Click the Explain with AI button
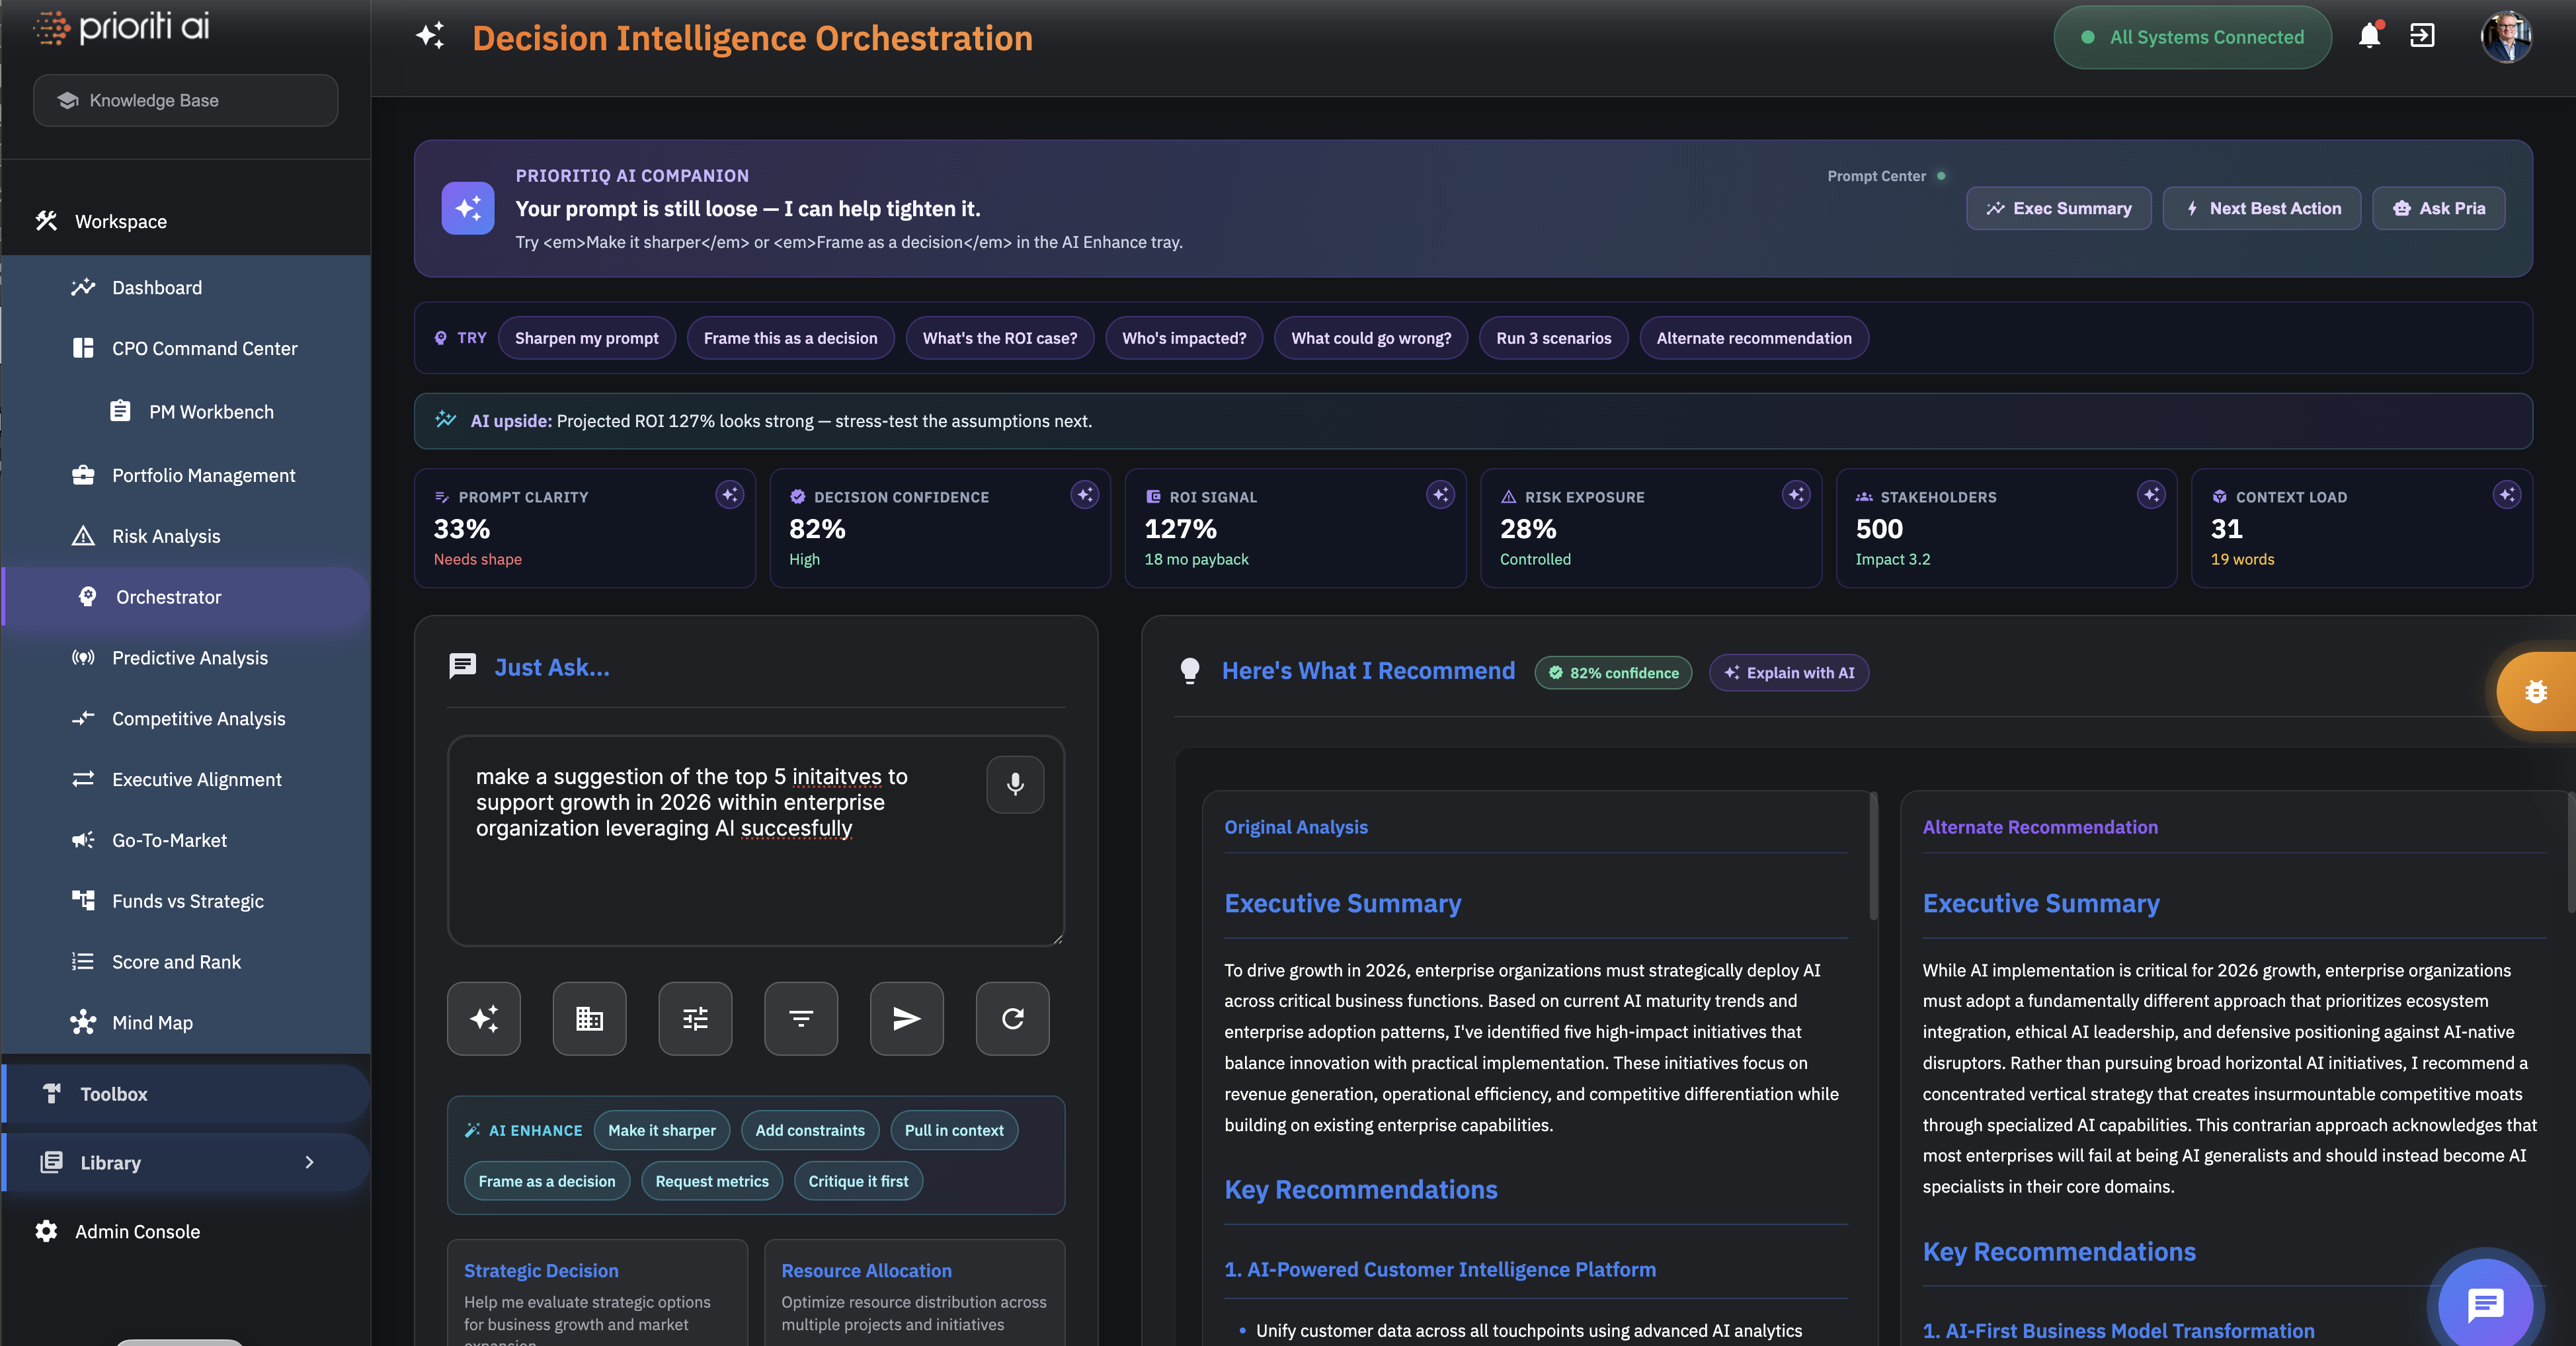The width and height of the screenshot is (2576, 1346). 1788,673
